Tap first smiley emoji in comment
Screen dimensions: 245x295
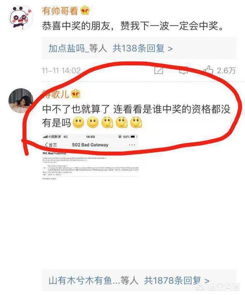pyautogui.click(x=78, y=123)
